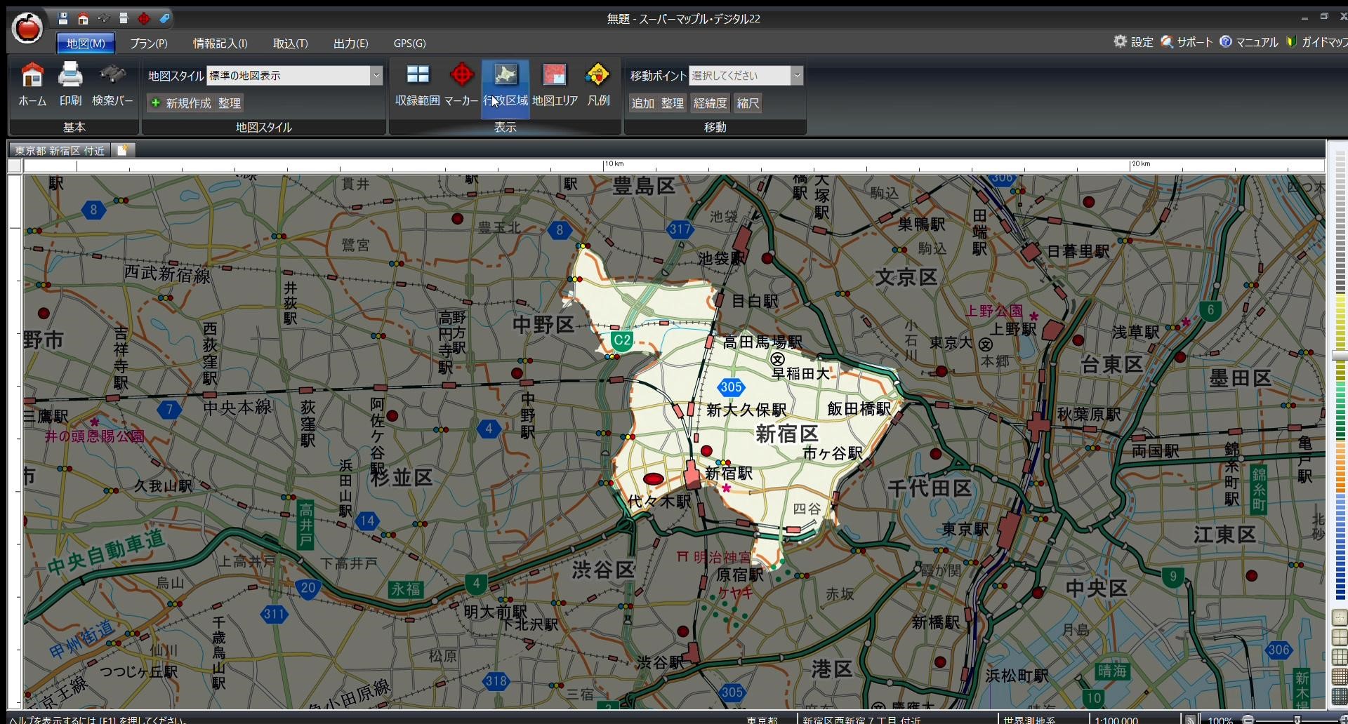This screenshot has width=1348, height=724.
Task: Click the small home icon in quick toolbar
Action: pyautogui.click(x=83, y=19)
